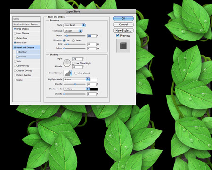Open the Technique dropdown showing Smooth
212x170 pixels.
[x=73, y=31]
